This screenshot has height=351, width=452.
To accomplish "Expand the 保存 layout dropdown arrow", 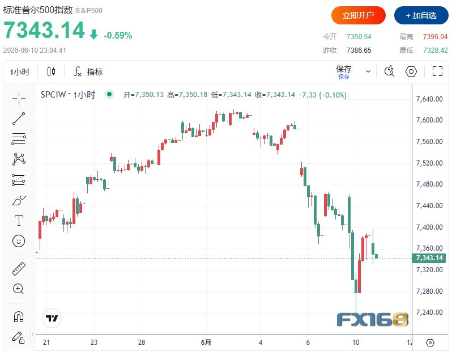I will tap(368, 71).
